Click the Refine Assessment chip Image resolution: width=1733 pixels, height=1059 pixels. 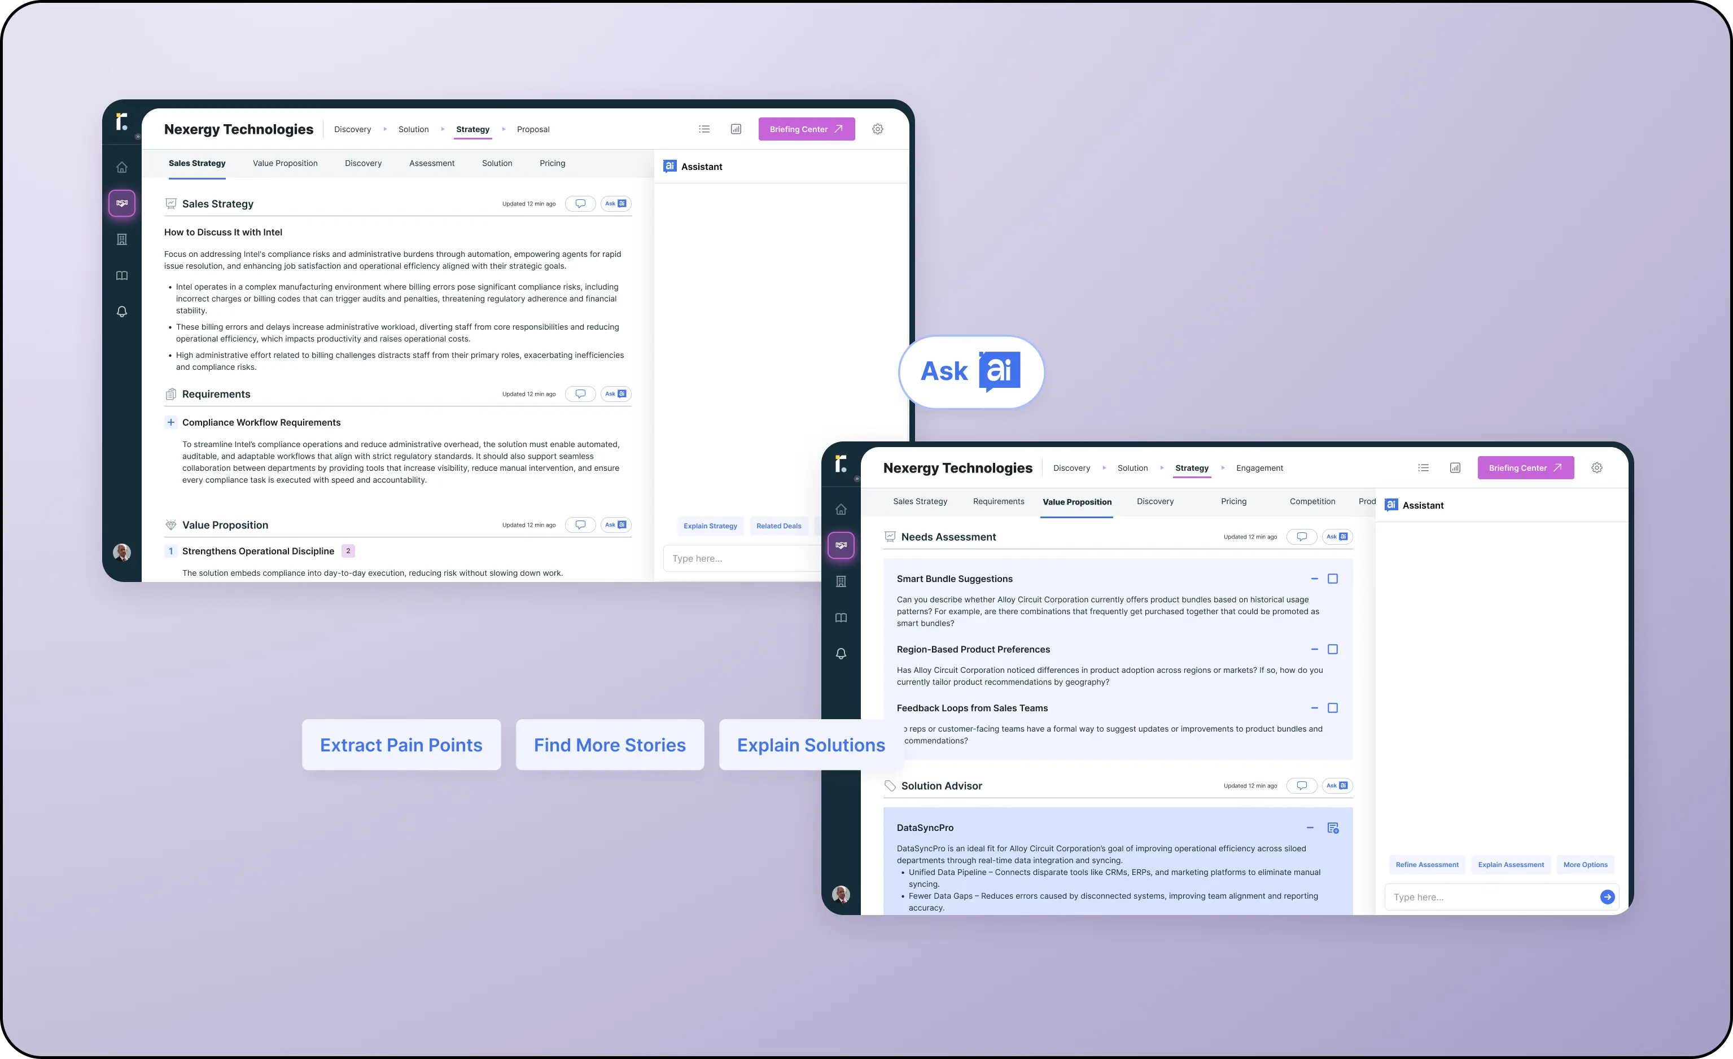1427,865
